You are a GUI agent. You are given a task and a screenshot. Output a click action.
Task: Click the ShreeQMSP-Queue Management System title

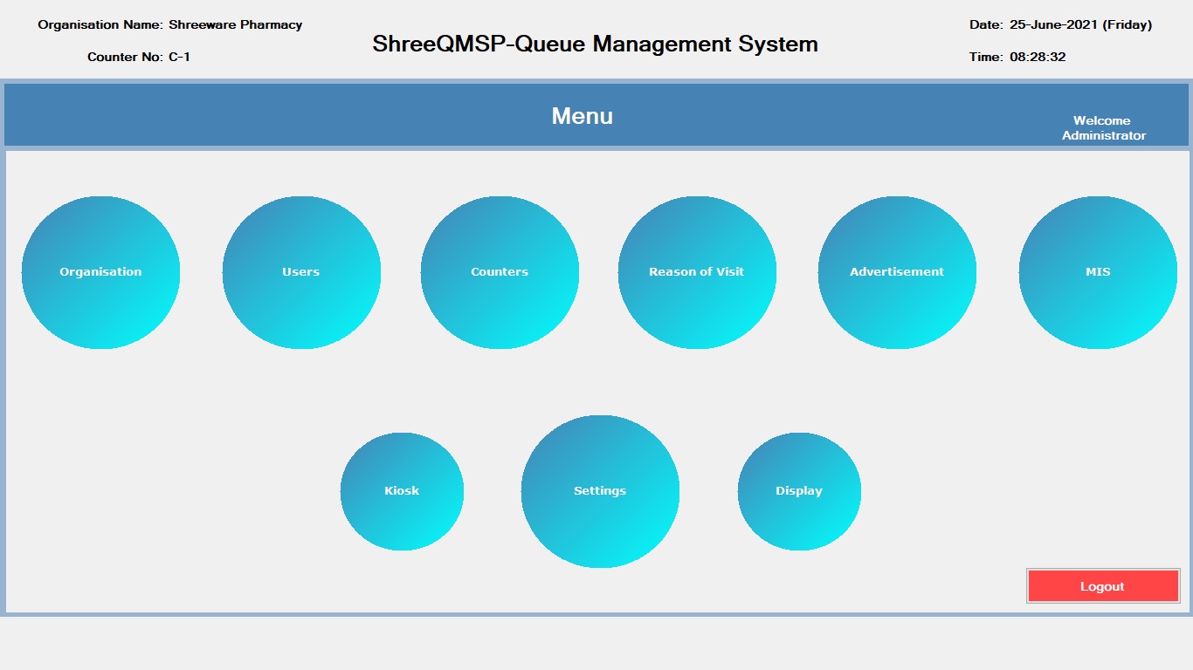click(x=595, y=44)
